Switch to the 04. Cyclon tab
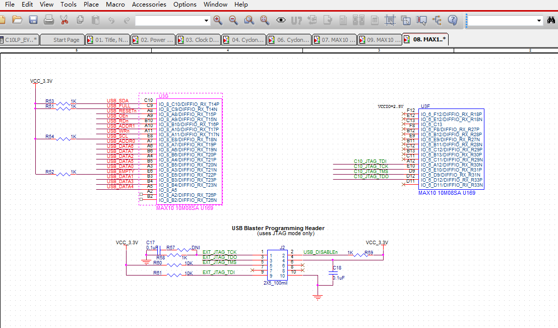Screen dimensions: 558x328 click(x=244, y=39)
